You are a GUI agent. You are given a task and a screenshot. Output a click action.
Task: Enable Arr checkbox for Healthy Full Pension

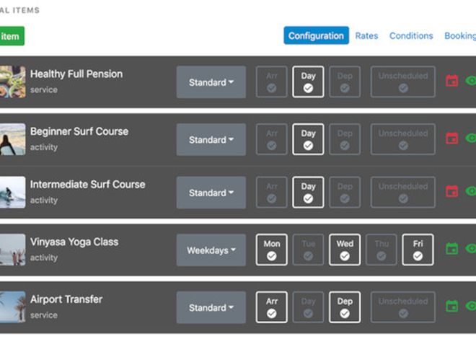(x=272, y=82)
